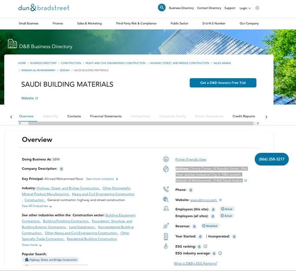Open the Our Company menu
Image resolution: width=296 pixels, height=271 pixels.
tap(249, 23)
